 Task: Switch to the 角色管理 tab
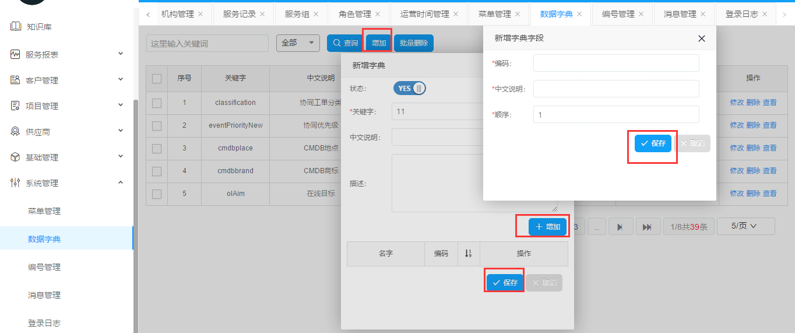point(354,14)
